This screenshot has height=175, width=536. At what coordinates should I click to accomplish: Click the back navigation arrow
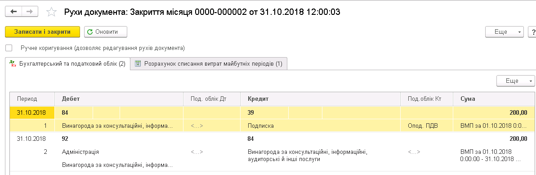pos(13,12)
